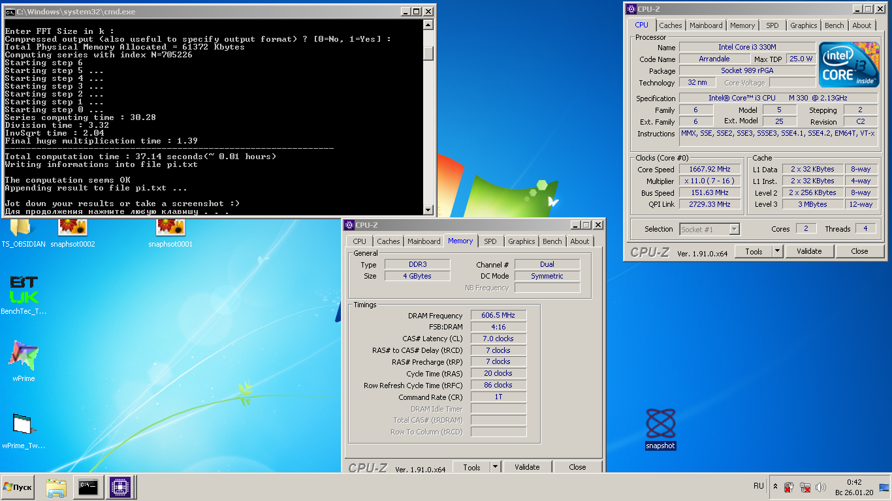Select Memory tab in the CPU window
This screenshot has height=501, width=892.
[x=742, y=25]
